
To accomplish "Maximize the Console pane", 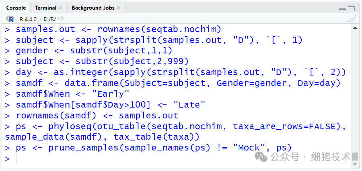I will [352, 8].
